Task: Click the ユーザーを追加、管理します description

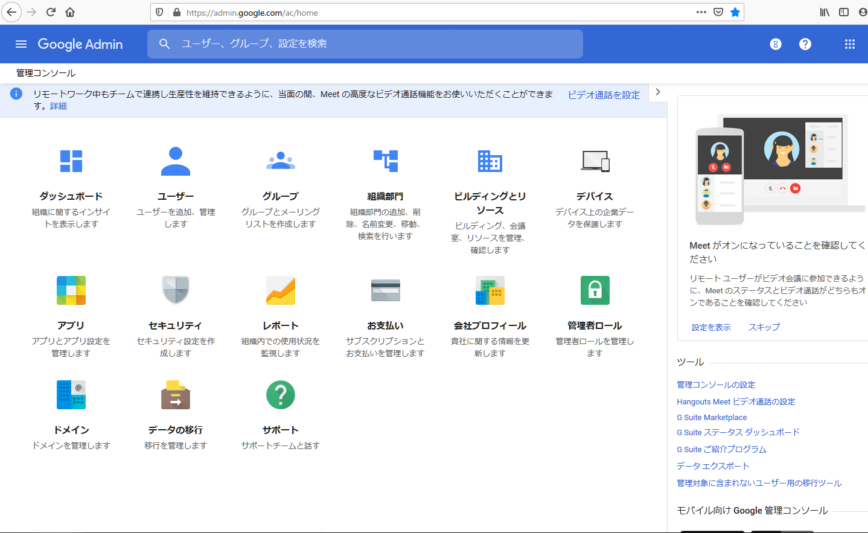Action: [x=176, y=218]
